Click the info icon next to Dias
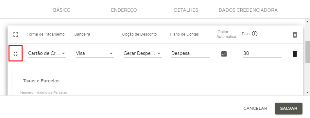The height and width of the screenshot is (118, 310). point(255,34)
